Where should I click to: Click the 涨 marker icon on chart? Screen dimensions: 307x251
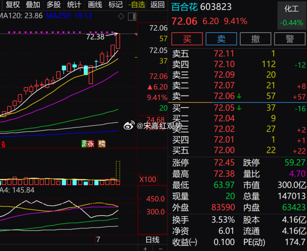click(91, 144)
